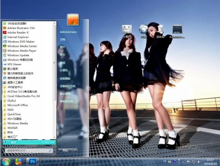
Task: Select the 计算机 desktop icon
Action: pos(127,31)
